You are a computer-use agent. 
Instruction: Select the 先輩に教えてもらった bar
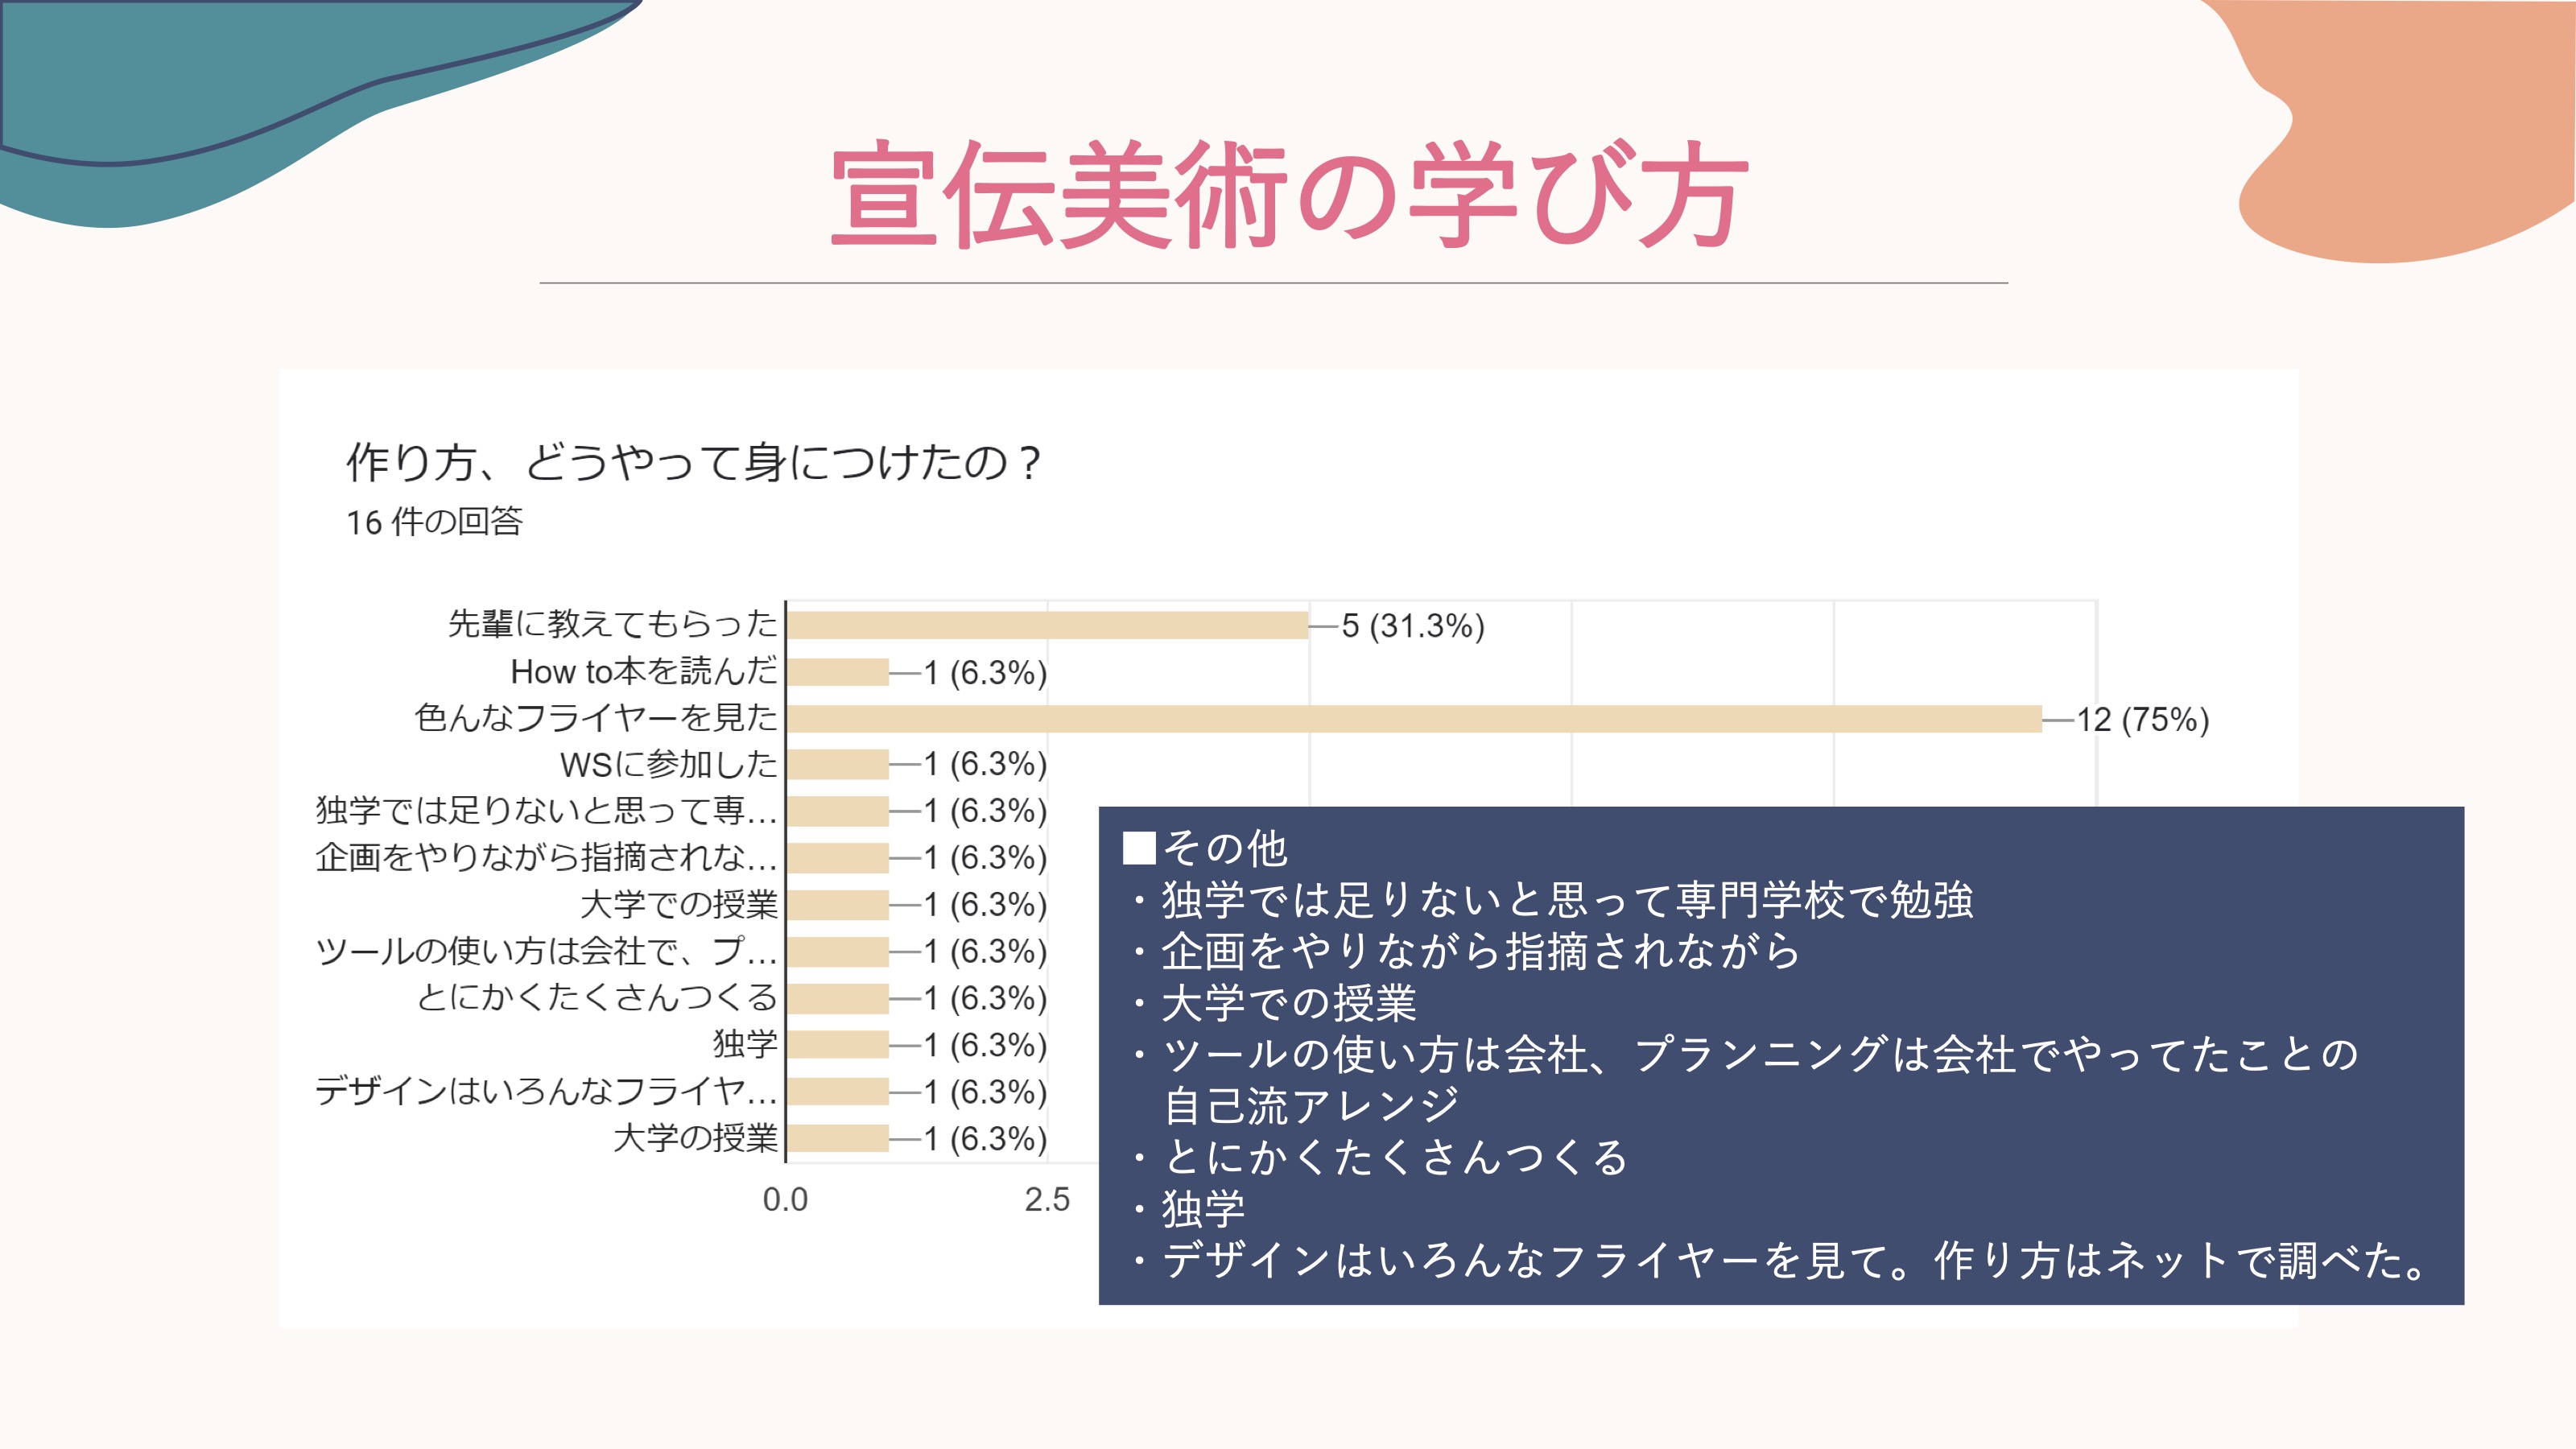1047,625
